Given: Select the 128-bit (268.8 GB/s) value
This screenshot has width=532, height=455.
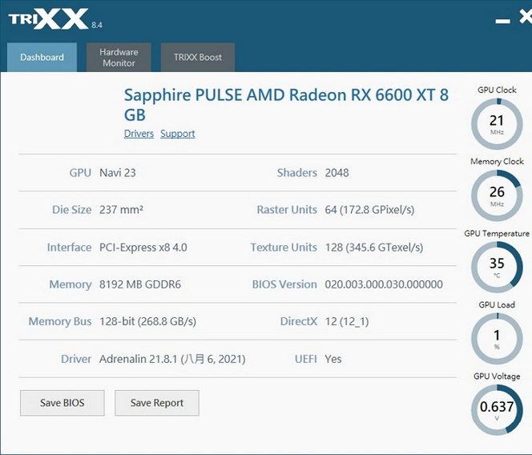Looking at the screenshot, I should [x=147, y=321].
